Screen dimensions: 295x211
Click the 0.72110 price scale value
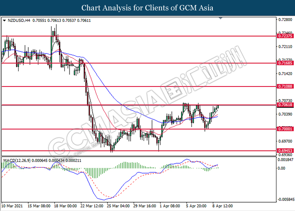[285, 46]
